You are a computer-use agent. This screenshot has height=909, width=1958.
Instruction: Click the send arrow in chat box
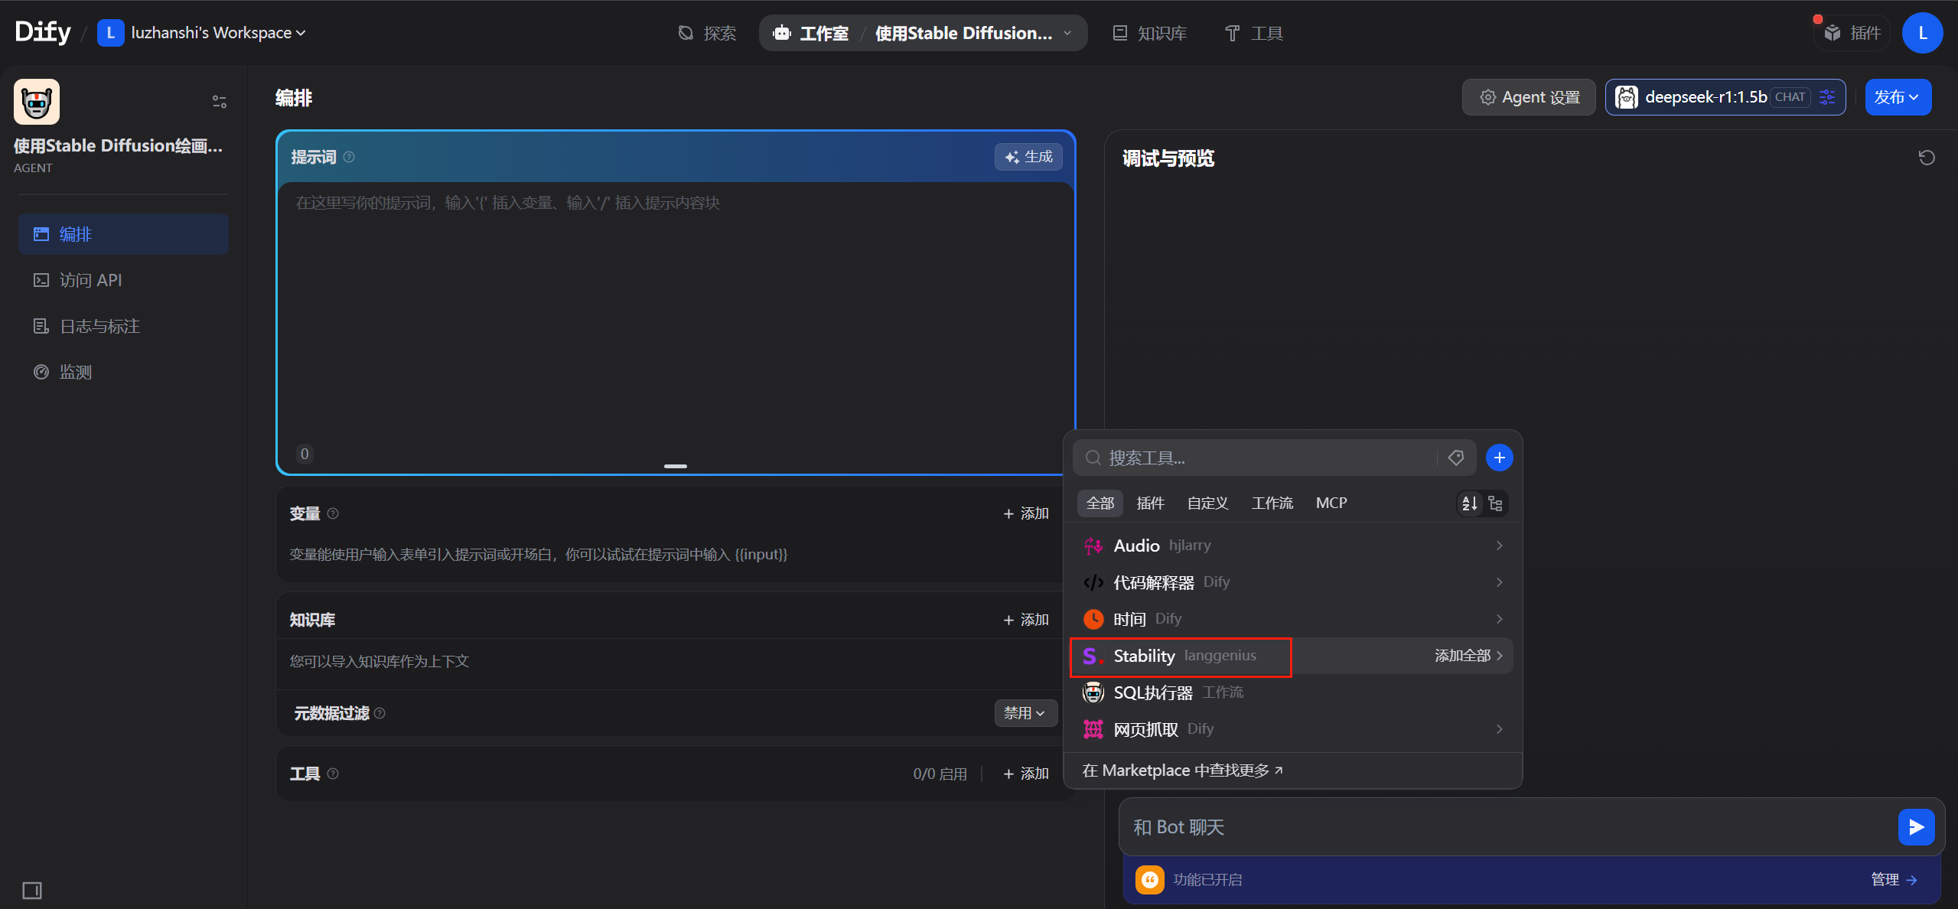tap(1916, 827)
